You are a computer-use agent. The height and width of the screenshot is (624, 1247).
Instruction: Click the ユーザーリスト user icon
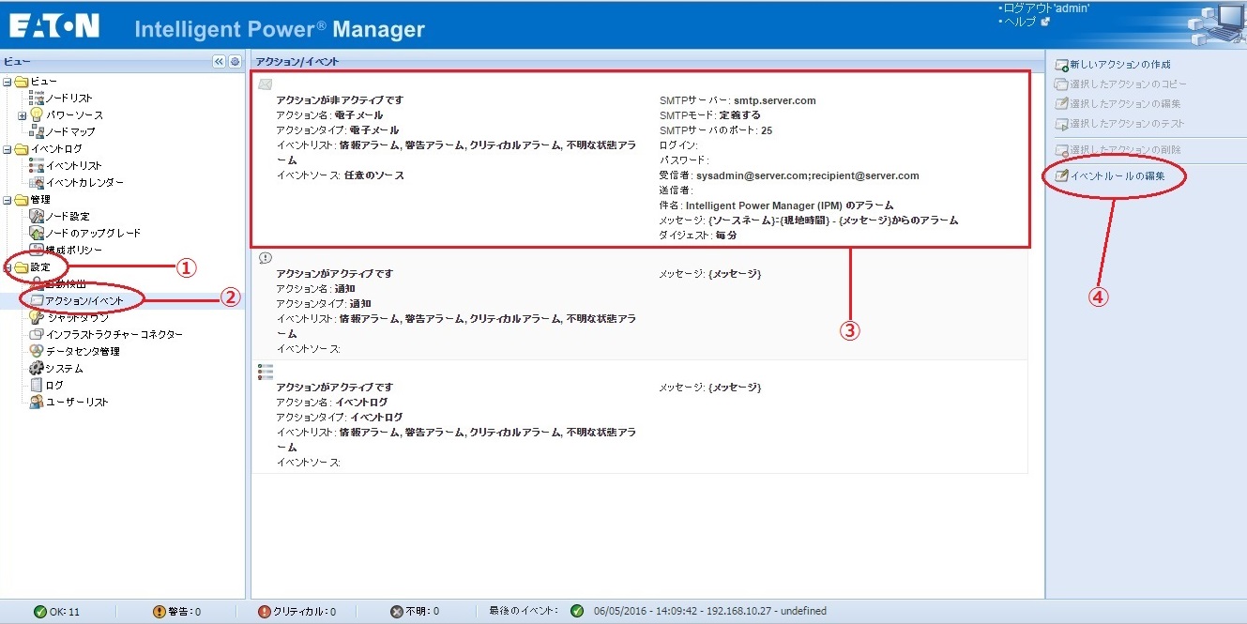(37, 402)
